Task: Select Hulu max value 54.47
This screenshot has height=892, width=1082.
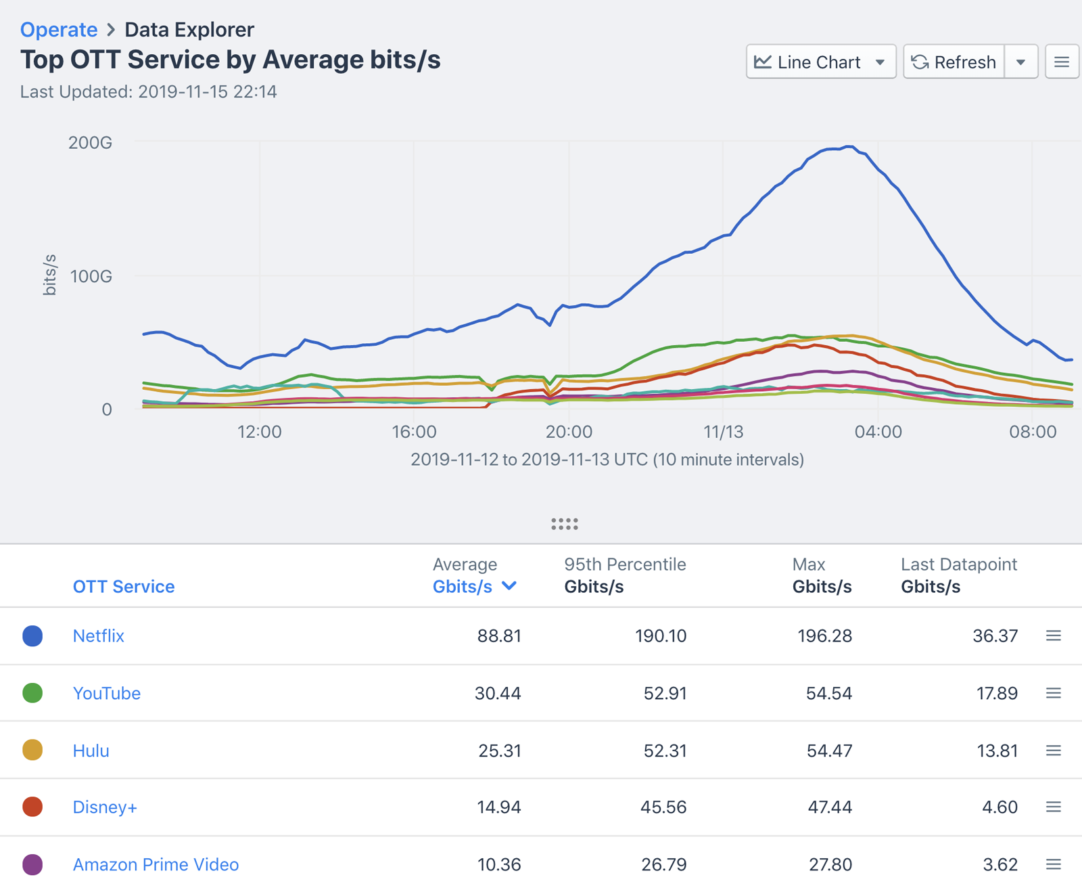Action: [829, 751]
